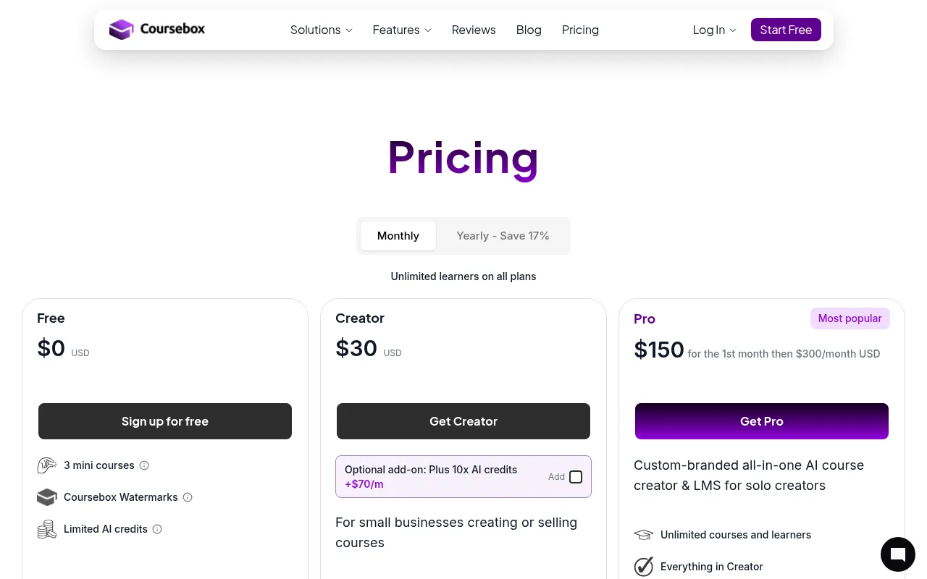This screenshot has height=579, width=927.
Task: Click mortarboard icon by Unlimited courses
Action: pos(644,535)
